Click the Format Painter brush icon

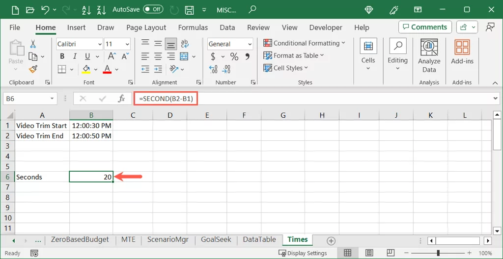[33, 69]
